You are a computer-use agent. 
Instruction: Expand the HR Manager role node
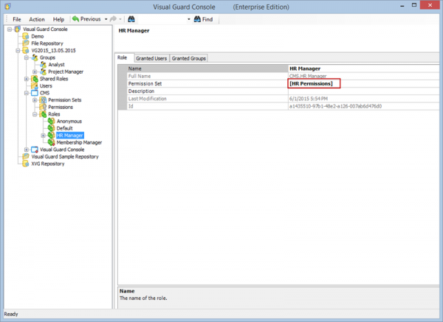pos(43,136)
